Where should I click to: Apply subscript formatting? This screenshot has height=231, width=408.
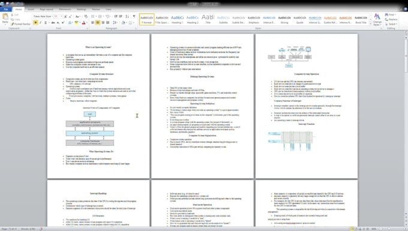pos(58,23)
